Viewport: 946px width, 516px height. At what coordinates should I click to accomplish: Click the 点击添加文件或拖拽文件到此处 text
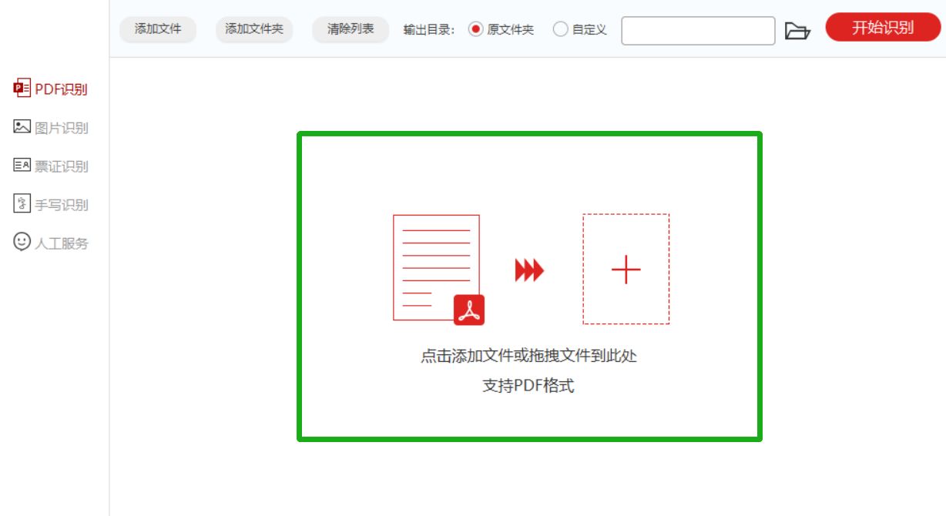coord(529,356)
